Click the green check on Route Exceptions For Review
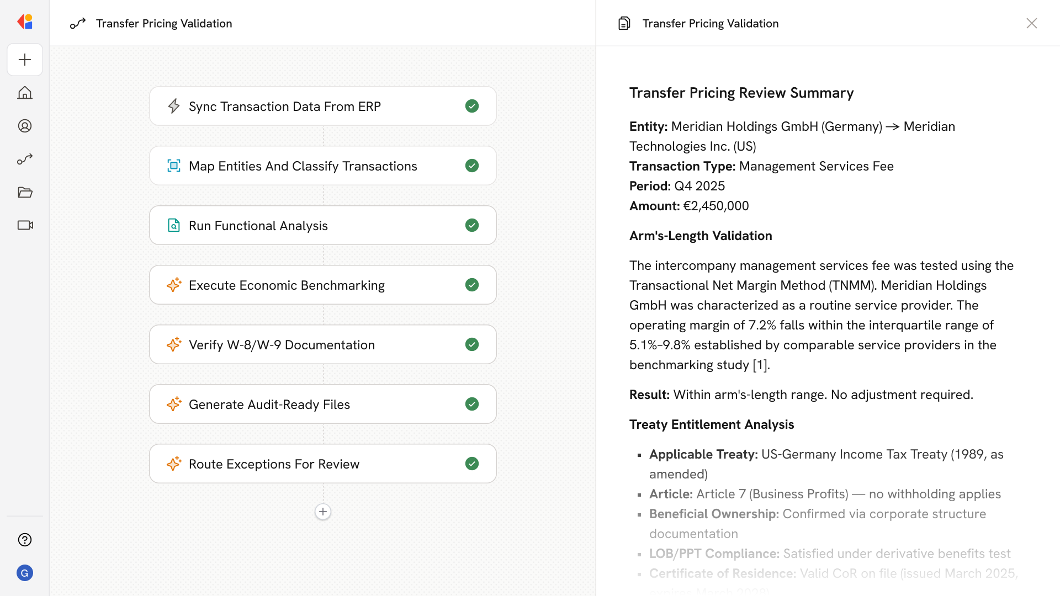This screenshot has height=596, width=1060. (471, 464)
